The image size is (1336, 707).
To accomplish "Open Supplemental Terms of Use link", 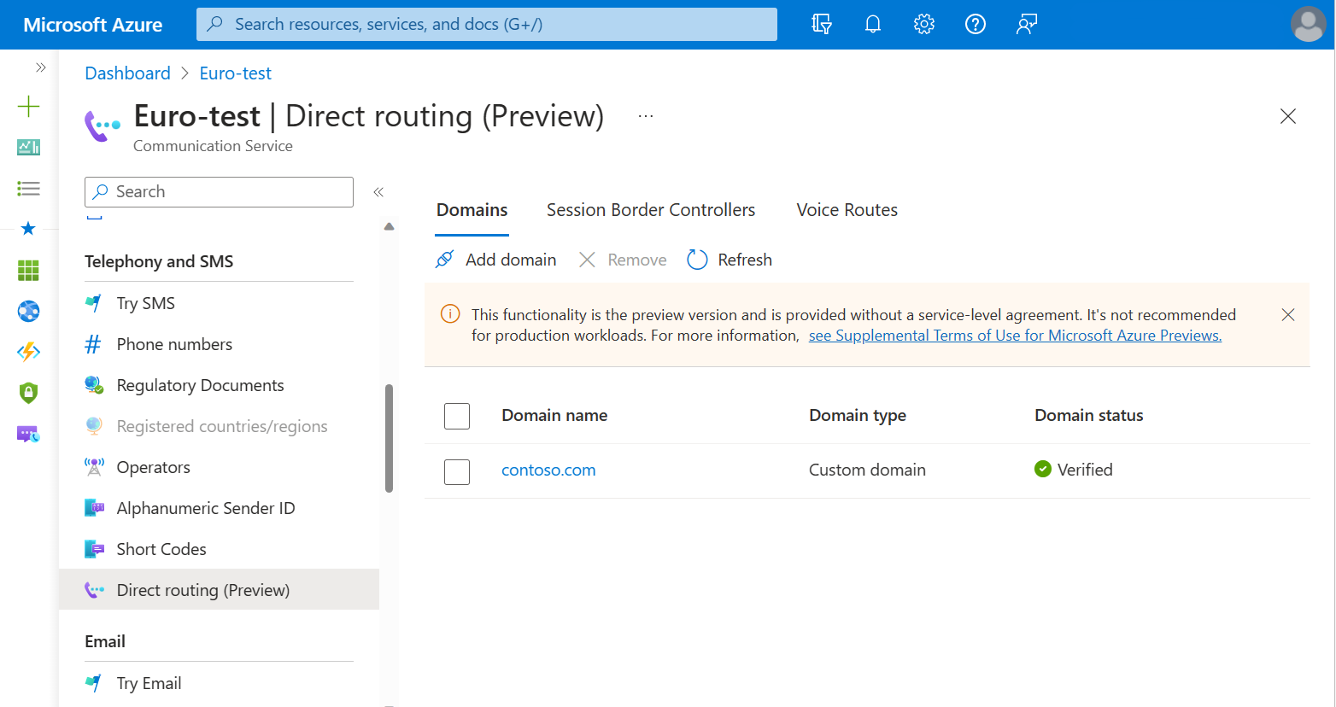I will point(1015,336).
